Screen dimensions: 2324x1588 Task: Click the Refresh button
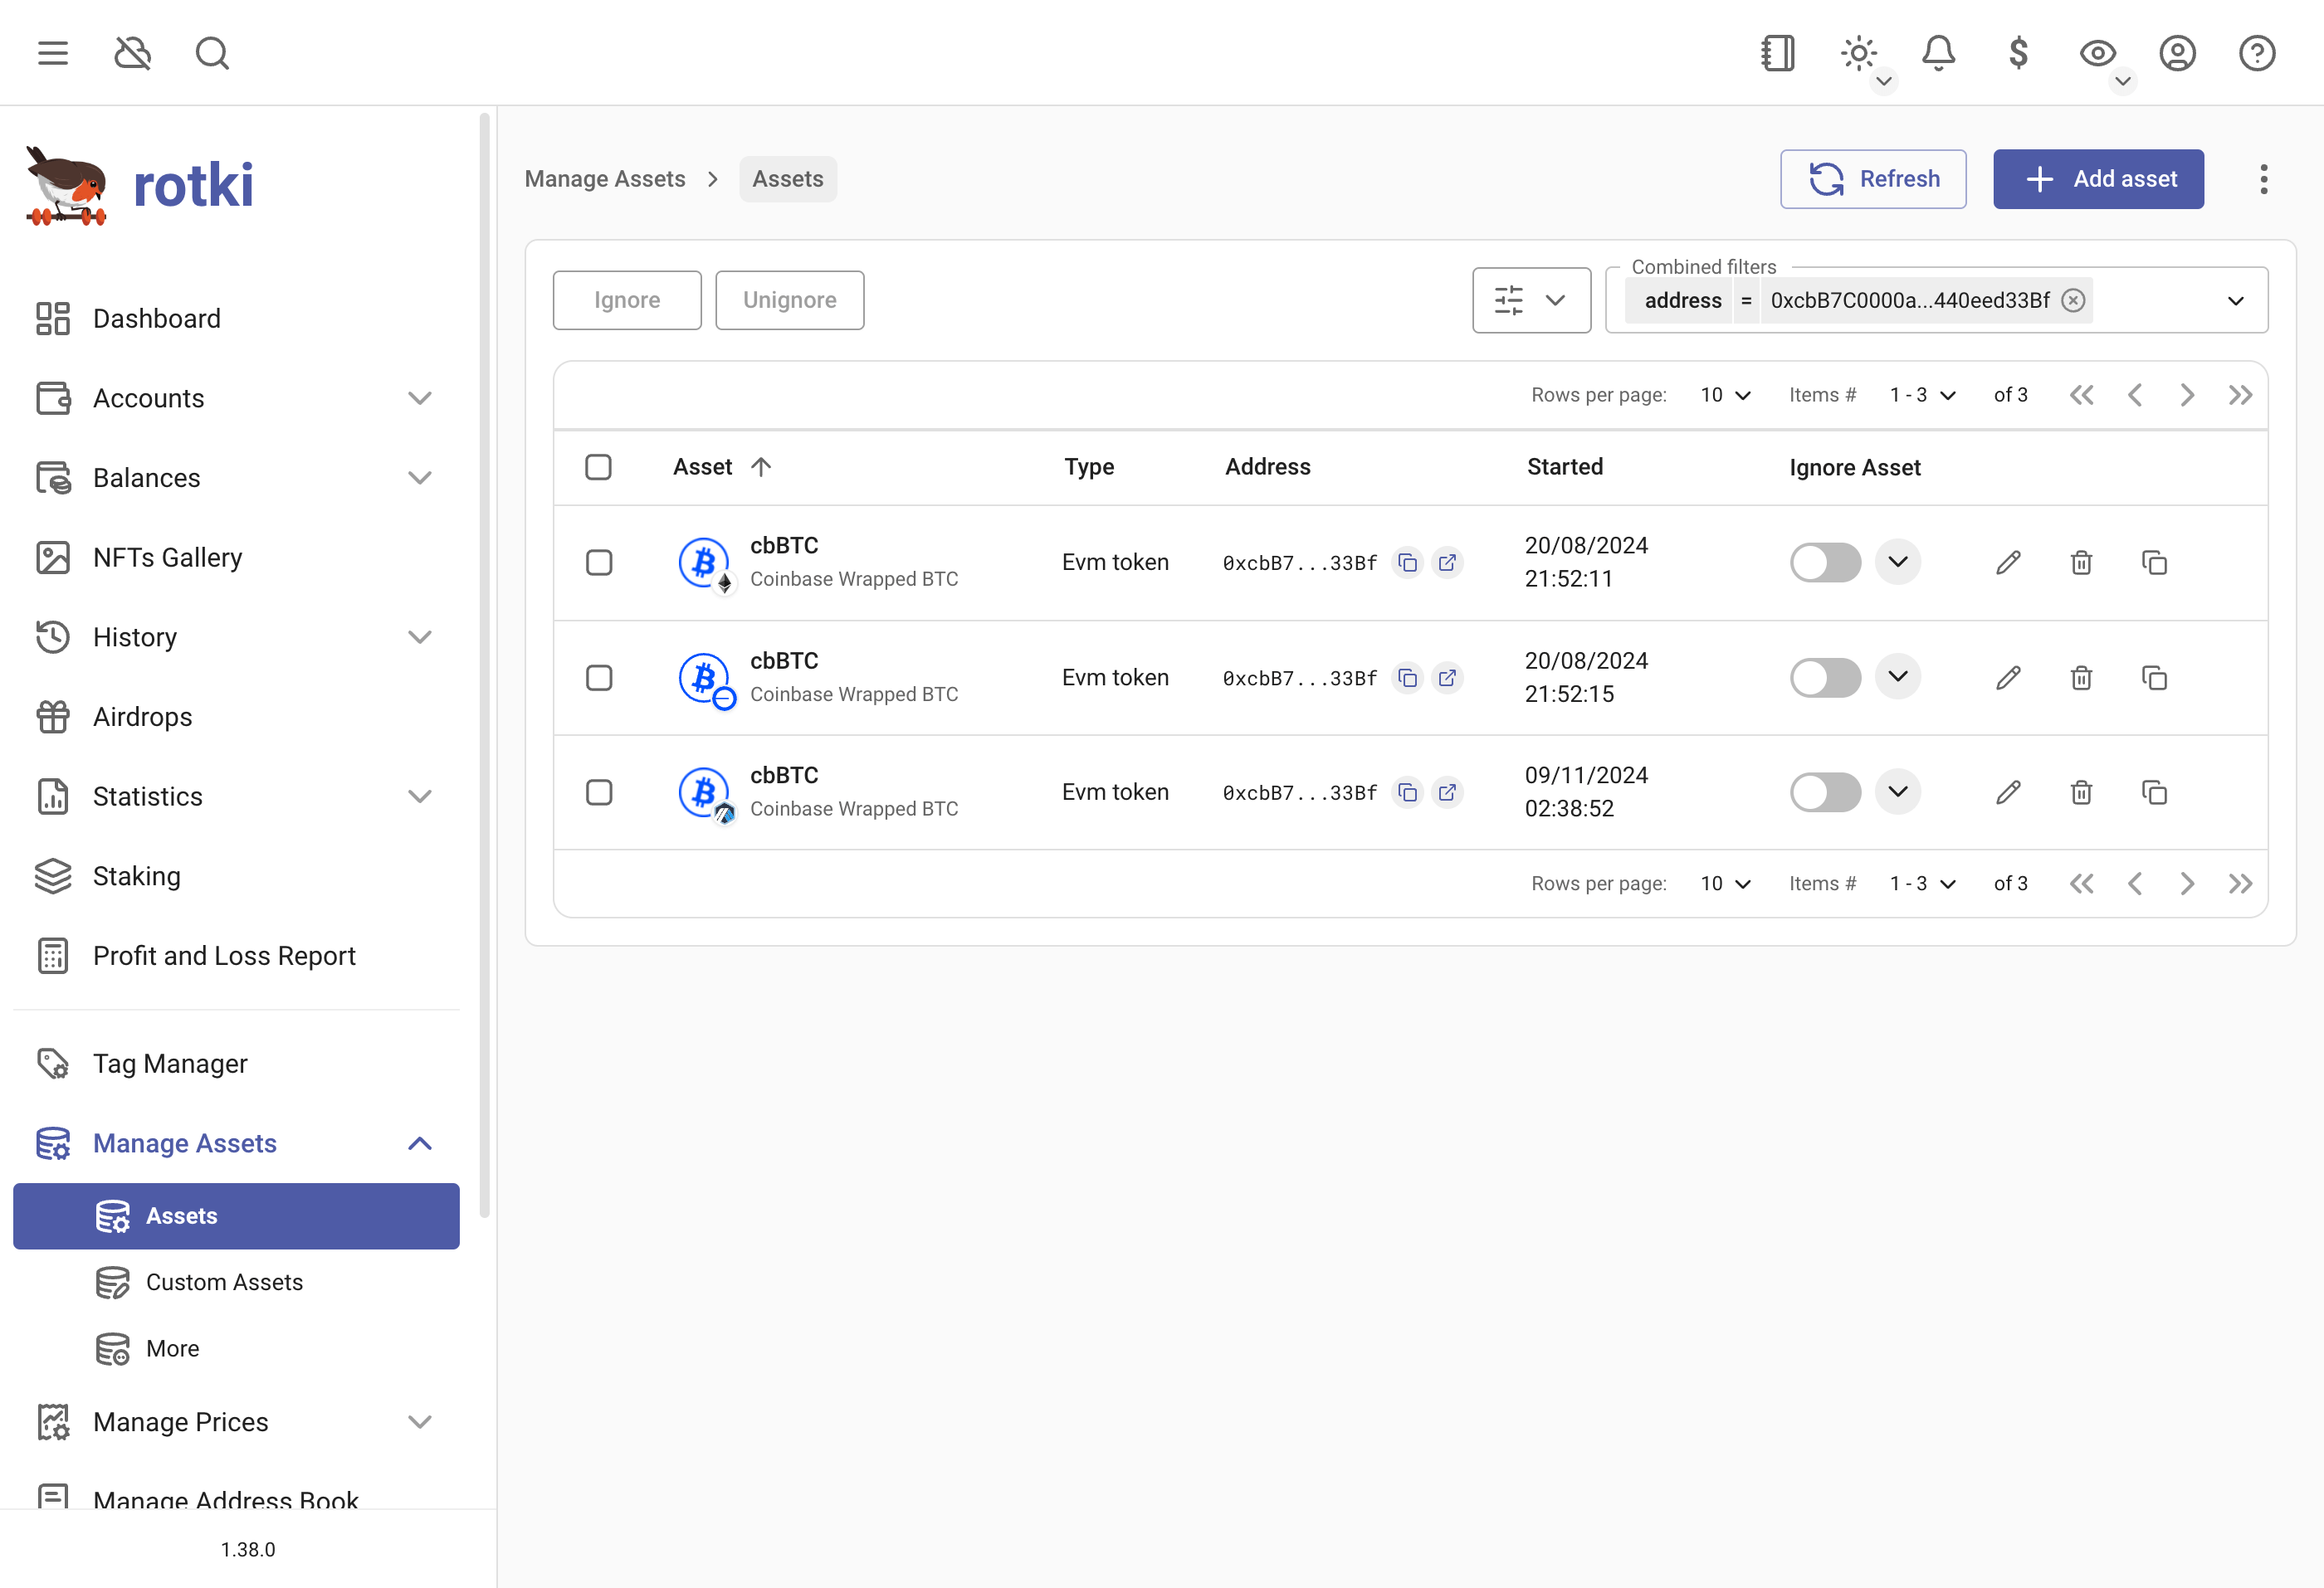(x=1873, y=179)
